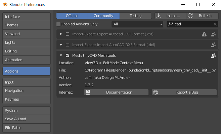The width and height of the screenshot is (221, 134).
Task: Expand the Export Autocad DXF add-on details
Action: 61,34
